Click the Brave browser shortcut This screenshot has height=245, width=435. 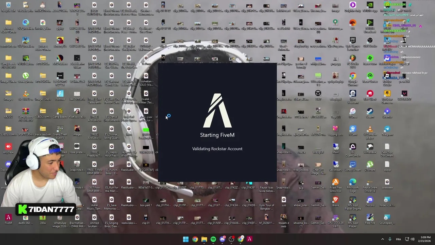(335, 201)
